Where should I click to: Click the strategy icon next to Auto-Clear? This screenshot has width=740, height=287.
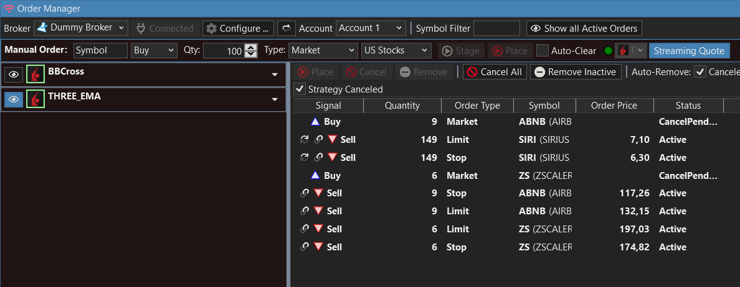pos(624,51)
